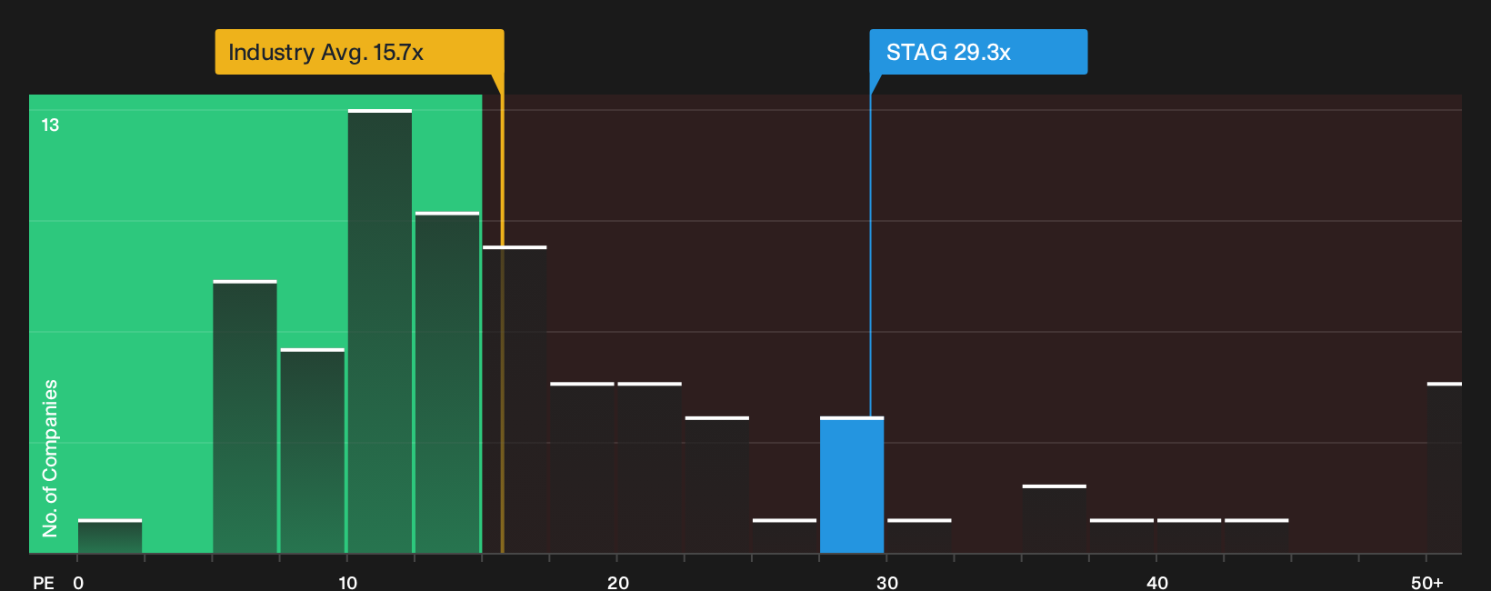Click the 50+ PE bar at far right
Image resolution: width=1491 pixels, height=591 pixels.
pos(1444,468)
